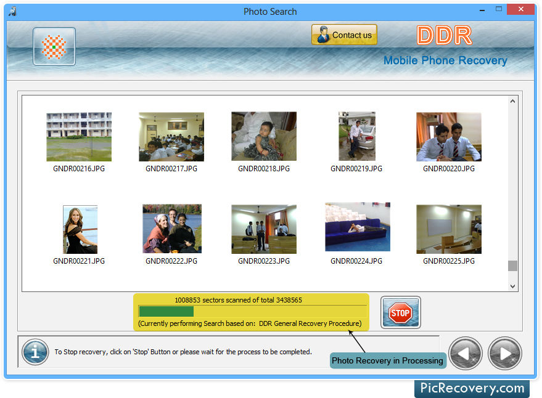Click the red Stop recovery button
This screenshot has width=542, height=398.
401,312
